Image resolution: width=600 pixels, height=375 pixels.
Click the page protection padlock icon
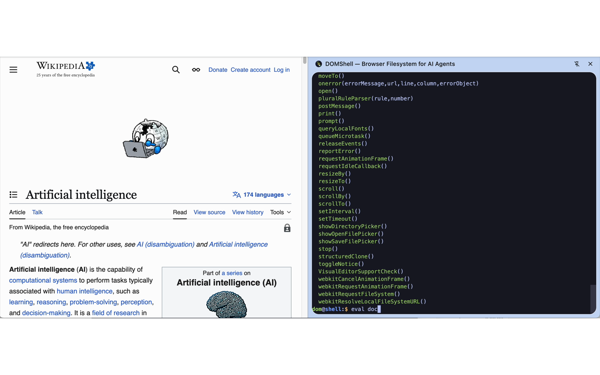coord(287,228)
